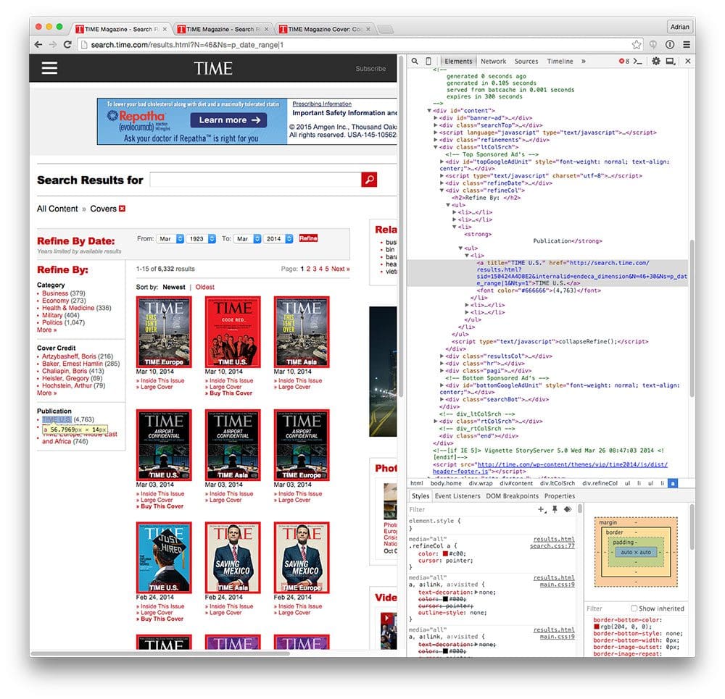Sort results by Oldest
The width and height of the screenshot is (725, 699).
click(205, 287)
